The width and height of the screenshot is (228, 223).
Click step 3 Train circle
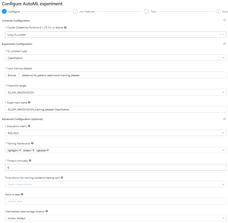147,11
